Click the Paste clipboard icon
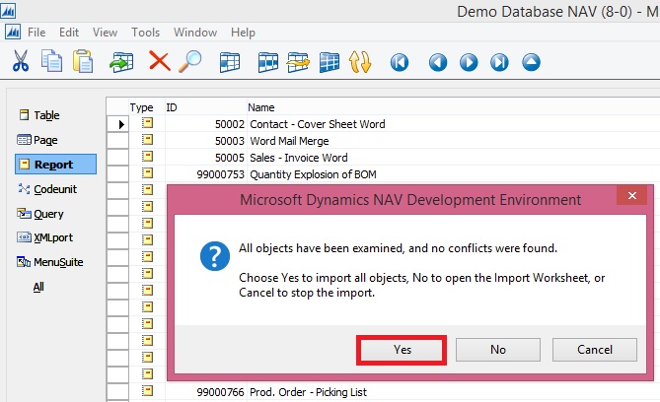The width and height of the screenshot is (660, 402). (x=82, y=62)
